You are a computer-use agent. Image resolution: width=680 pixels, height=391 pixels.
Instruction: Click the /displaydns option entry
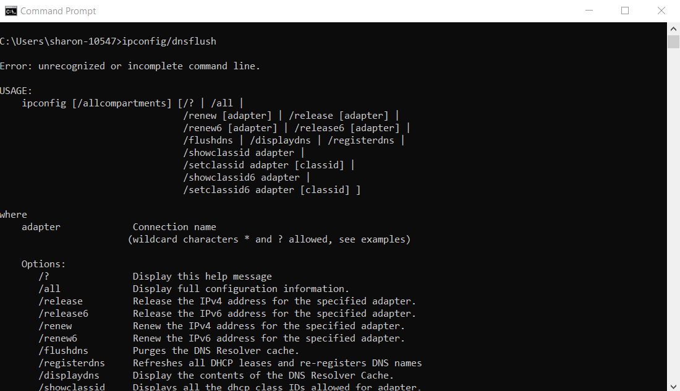point(69,376)
